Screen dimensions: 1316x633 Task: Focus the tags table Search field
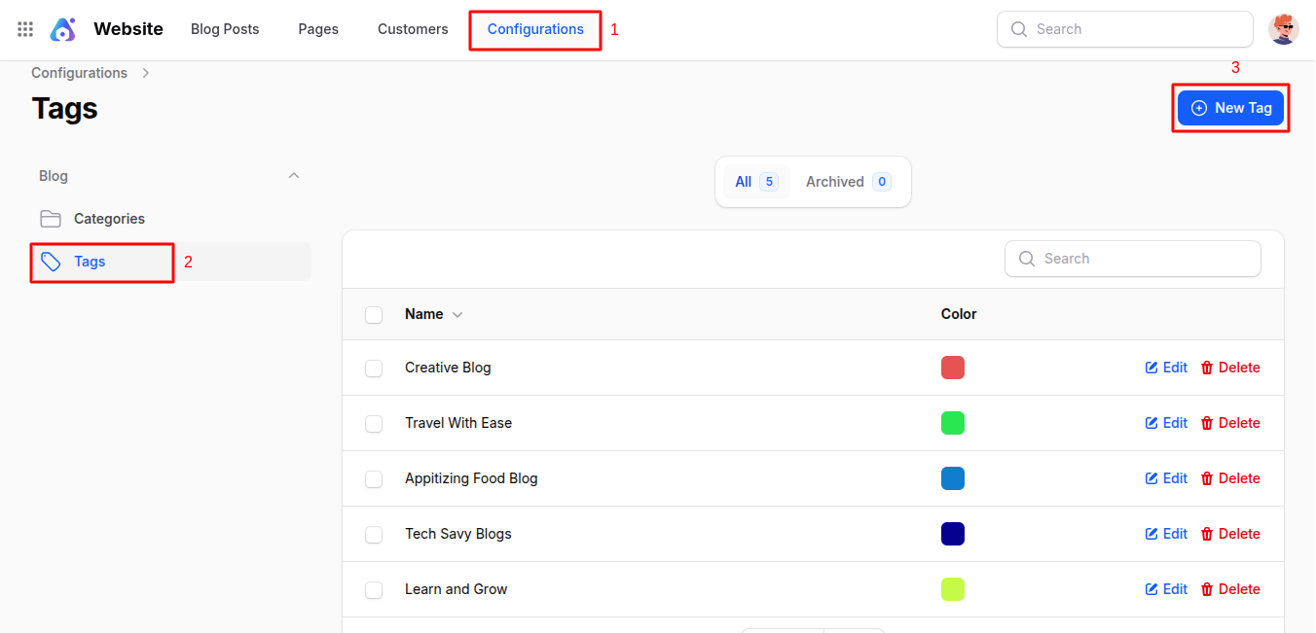tap(1133, 259)
